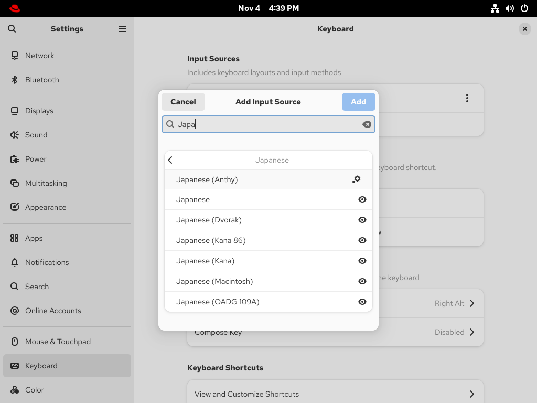Open the Displays settings panel

39,111
